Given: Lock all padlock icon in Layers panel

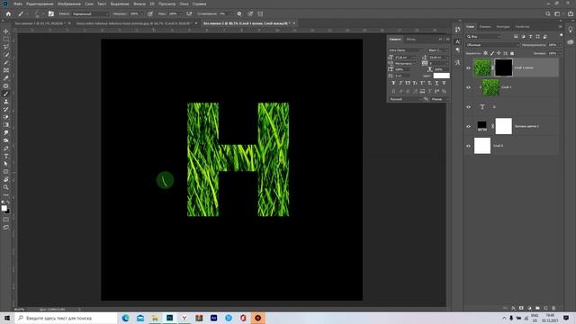Looking at the screenshot, I should tap(512, 53).
